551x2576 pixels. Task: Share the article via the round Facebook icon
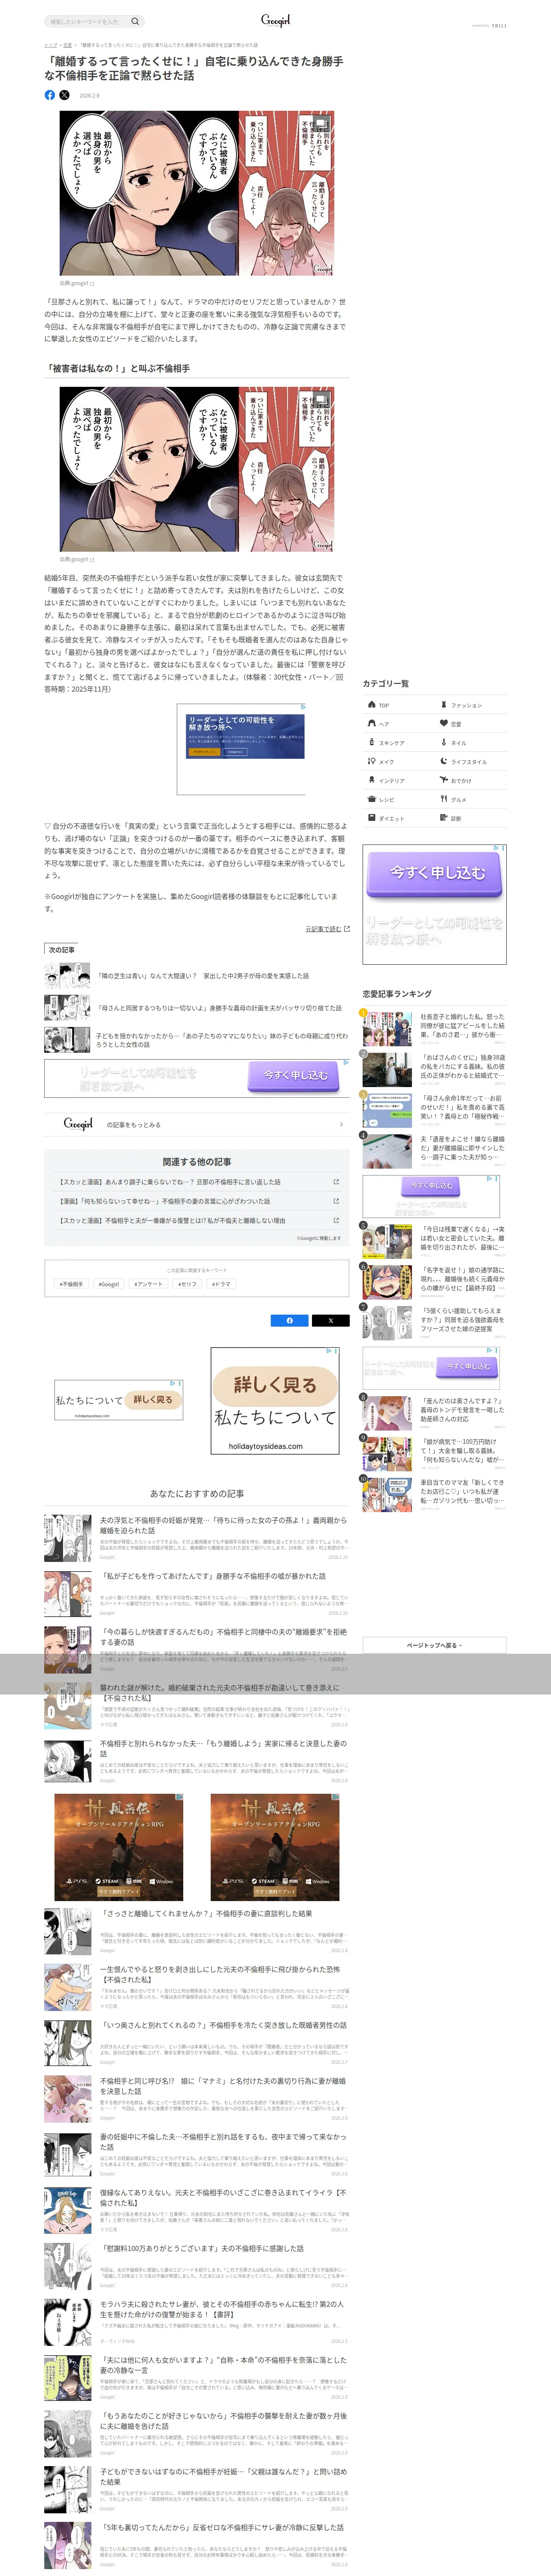[x=50, y=95]
